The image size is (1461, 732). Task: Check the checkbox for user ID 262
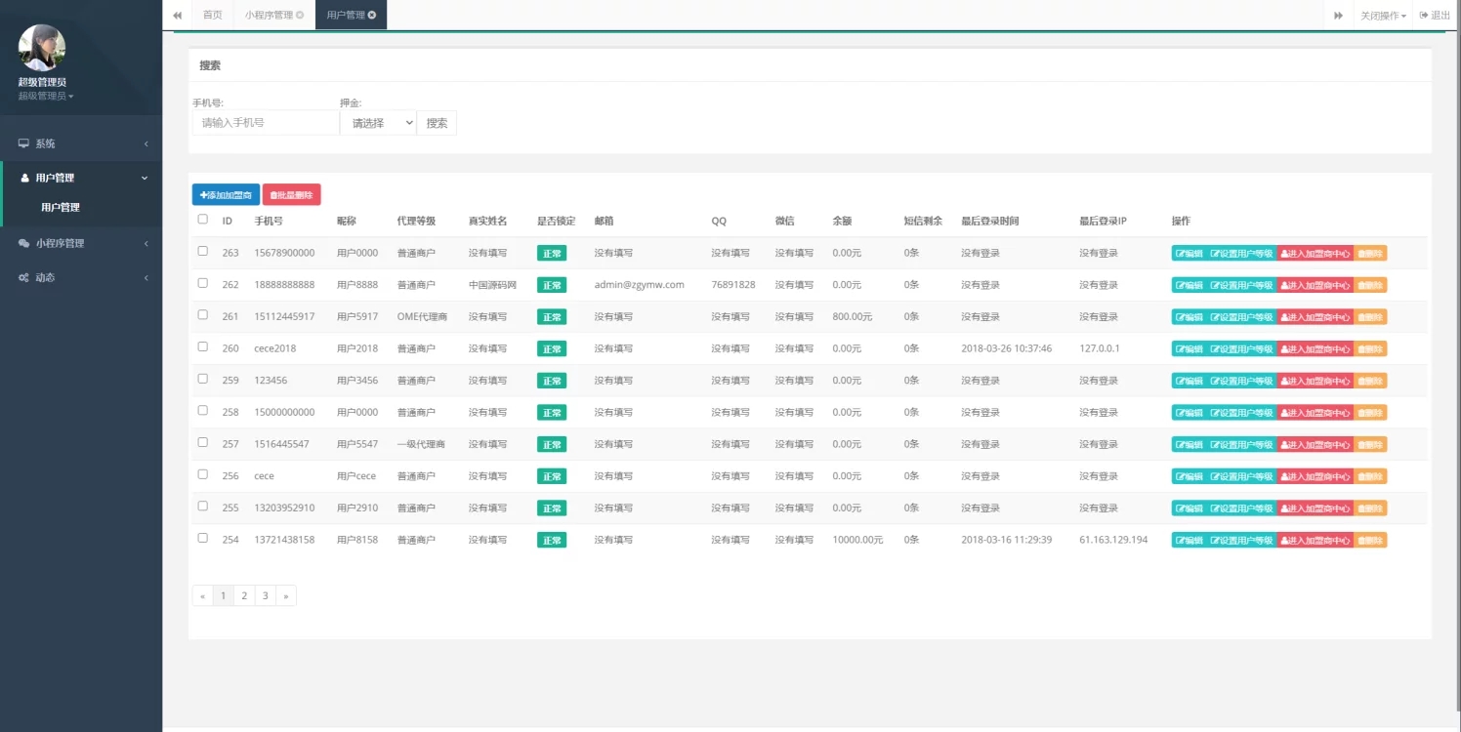click(203, 283)
